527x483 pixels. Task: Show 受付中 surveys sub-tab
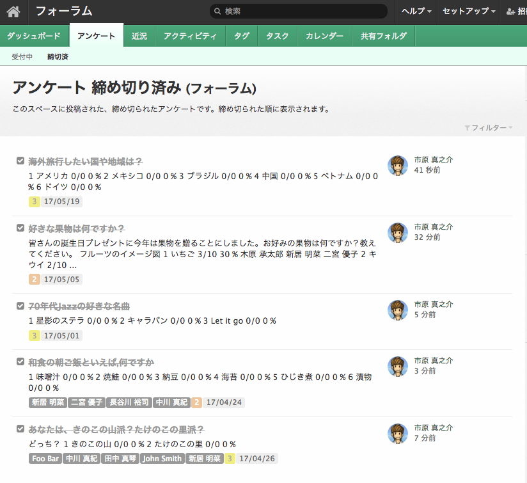[22, 57]
